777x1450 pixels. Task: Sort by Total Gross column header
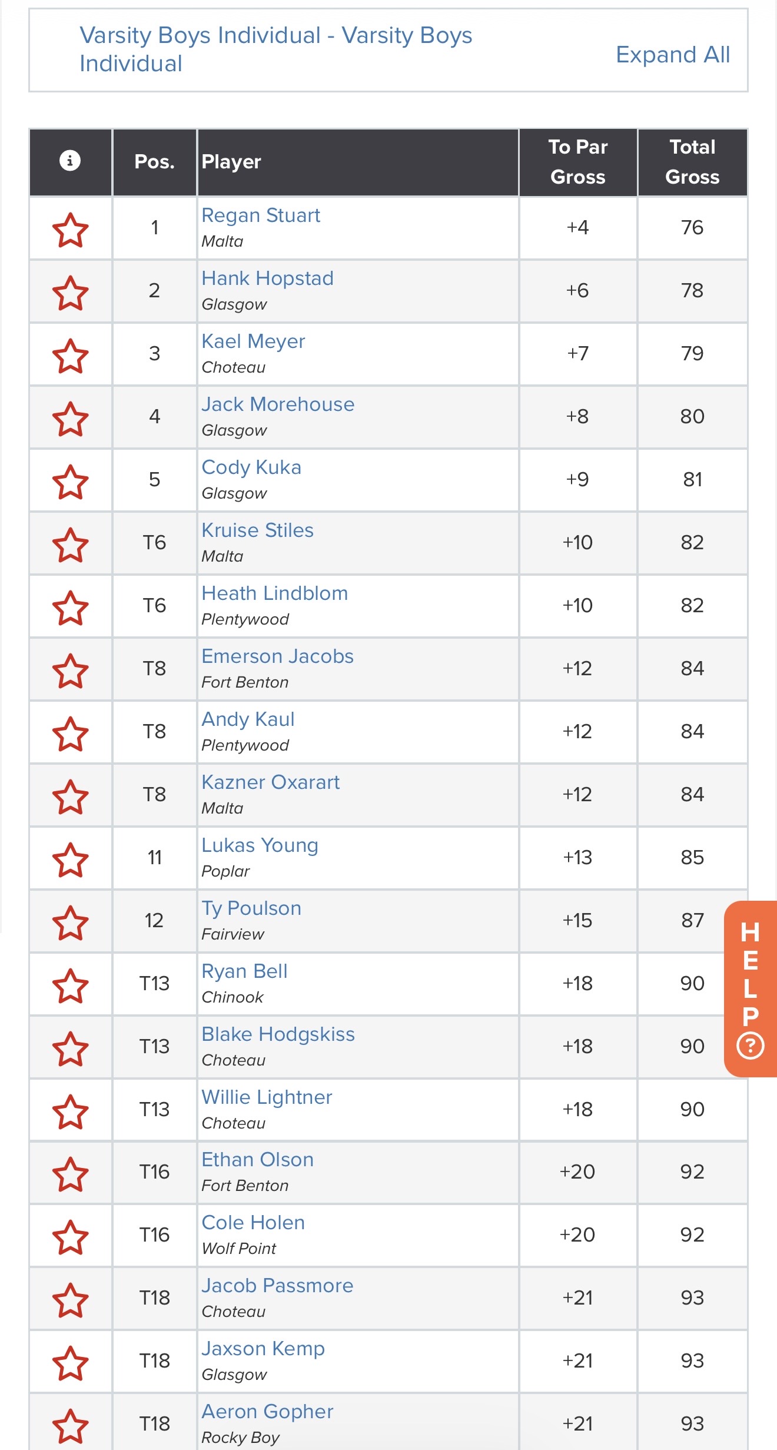[x=692, y=162]
